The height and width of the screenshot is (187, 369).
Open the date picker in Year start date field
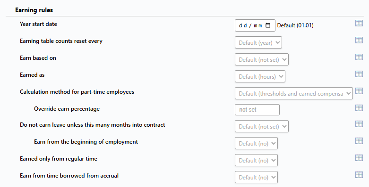(268, 25)
